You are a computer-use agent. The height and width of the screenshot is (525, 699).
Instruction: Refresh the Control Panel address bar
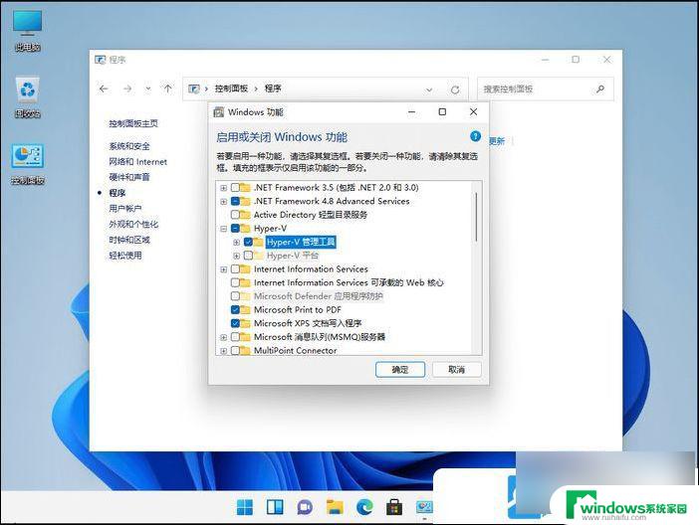coord(455,89)
